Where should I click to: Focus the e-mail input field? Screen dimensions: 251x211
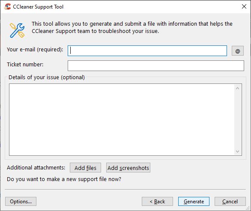[x=147, y=51]
